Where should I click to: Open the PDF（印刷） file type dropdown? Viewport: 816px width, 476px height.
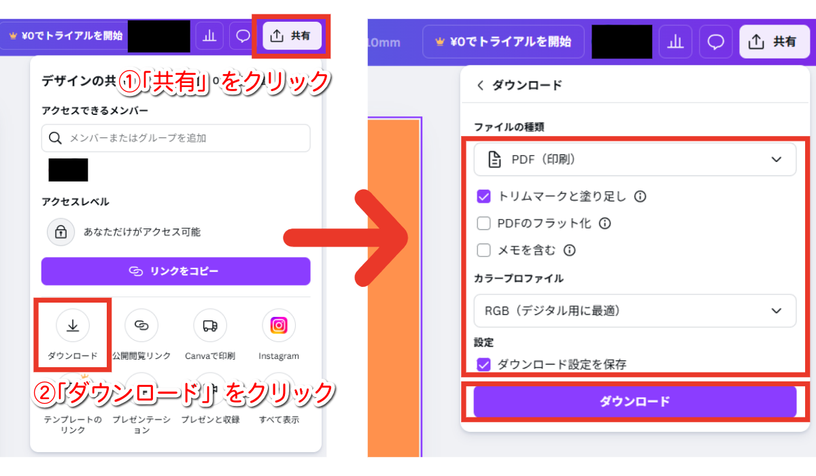[634, 159]
